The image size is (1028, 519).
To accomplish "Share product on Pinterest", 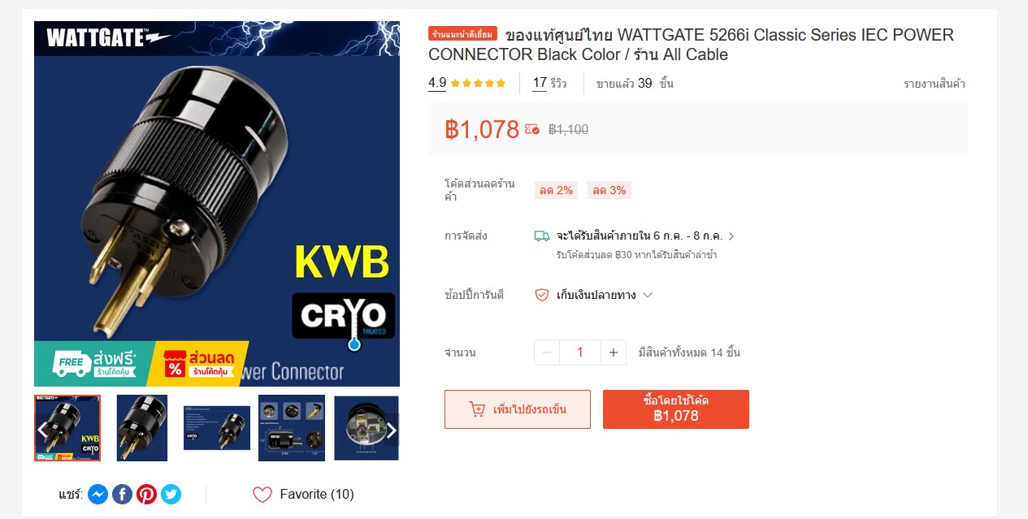I will (146, 494).
